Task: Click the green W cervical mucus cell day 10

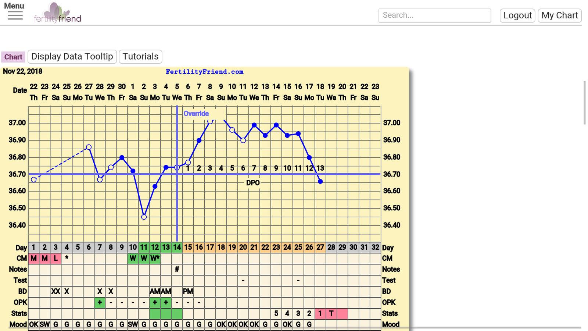Action: click(x=133, y=258)
